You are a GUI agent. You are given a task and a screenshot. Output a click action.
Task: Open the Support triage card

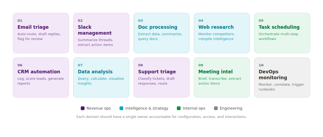pyautogui.click(x=161, y=77)
